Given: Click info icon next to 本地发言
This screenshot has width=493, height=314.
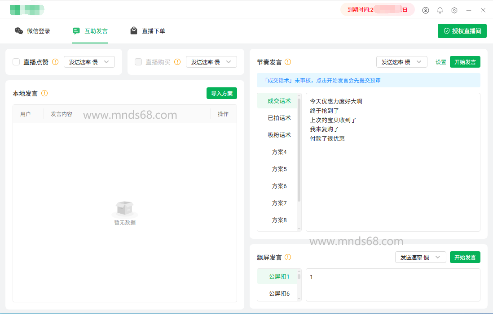Looking at the screenshot, I should (44, 93).
